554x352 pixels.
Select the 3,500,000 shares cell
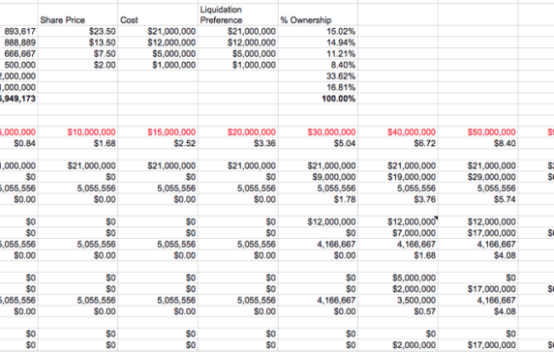click(x=398, y=301)
